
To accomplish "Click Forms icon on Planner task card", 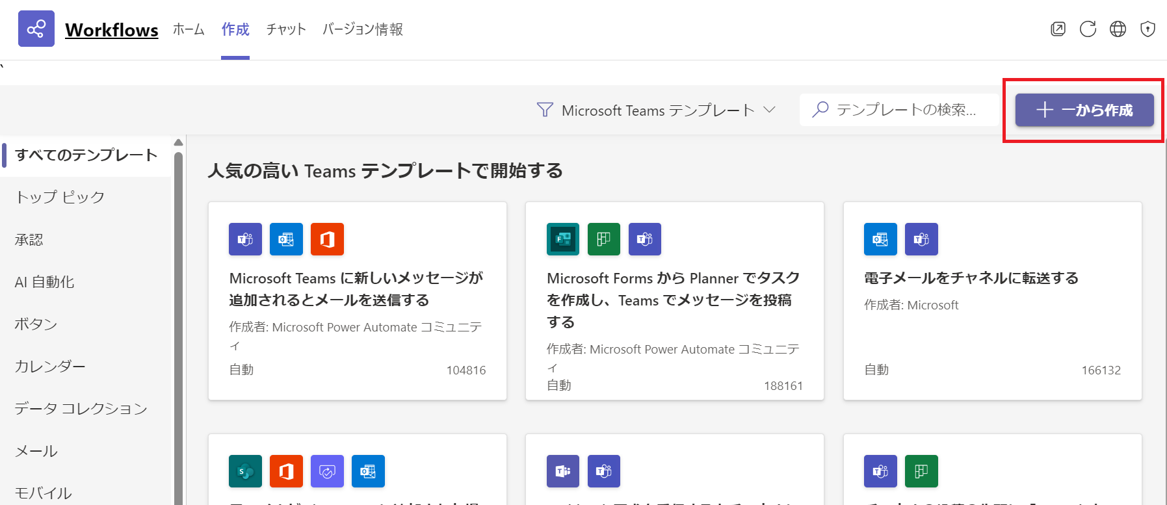I will click(x=563, y=239).
